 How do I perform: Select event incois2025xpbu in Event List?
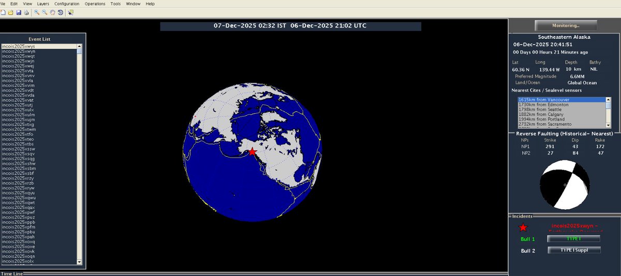[x=39, y=232]
